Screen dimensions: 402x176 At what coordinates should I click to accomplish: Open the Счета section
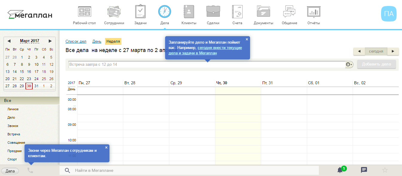click(x=237, y=15)
